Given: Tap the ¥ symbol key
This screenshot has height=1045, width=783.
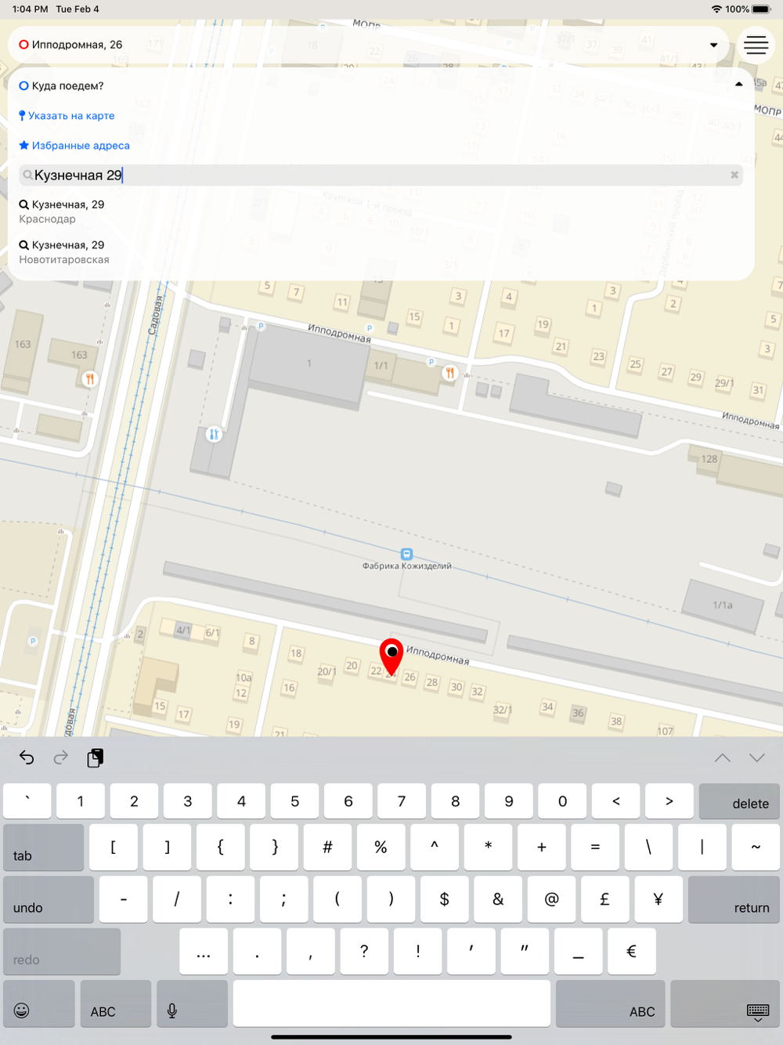Looking at the screenshot, I should click(658, 899).
